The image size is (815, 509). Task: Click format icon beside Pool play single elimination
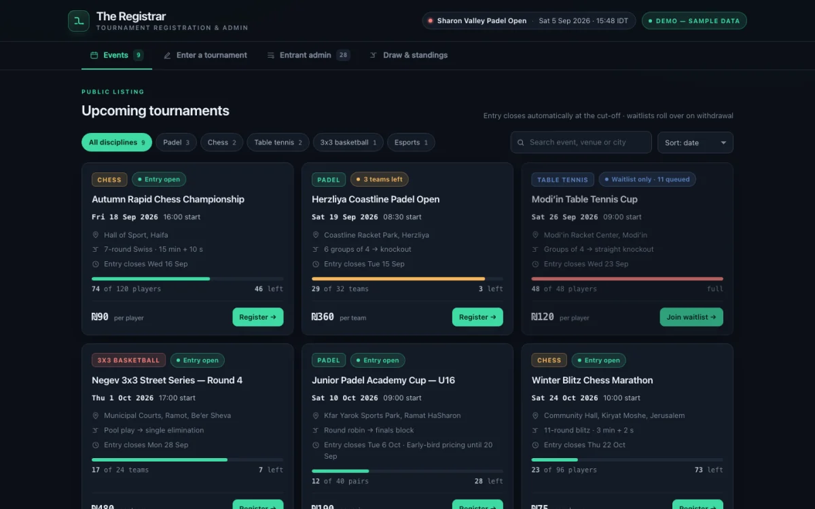(96, 430)
